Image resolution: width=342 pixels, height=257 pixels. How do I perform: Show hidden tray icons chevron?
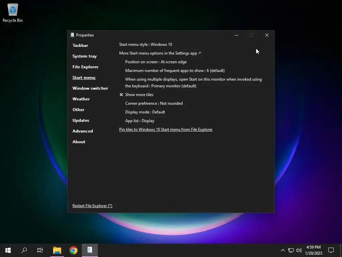pos(283,250)
